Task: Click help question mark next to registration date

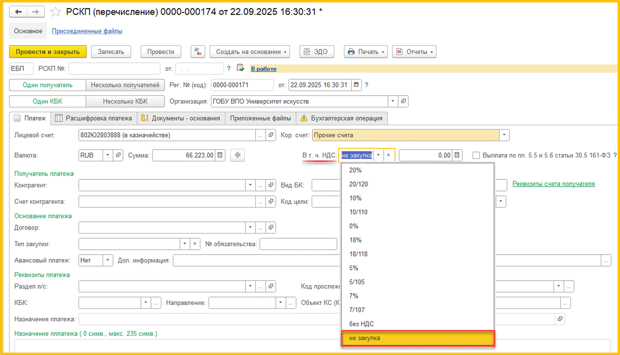Action: [366, 85]
